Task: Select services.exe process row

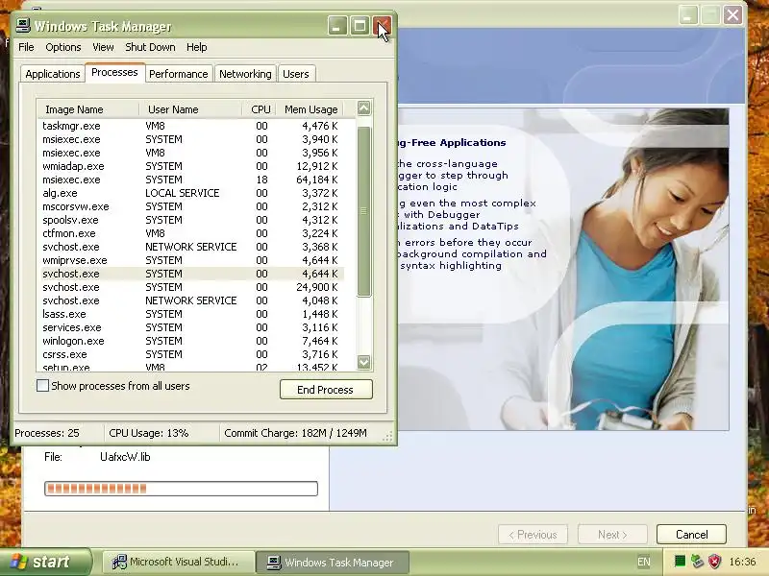Action: 190,327
